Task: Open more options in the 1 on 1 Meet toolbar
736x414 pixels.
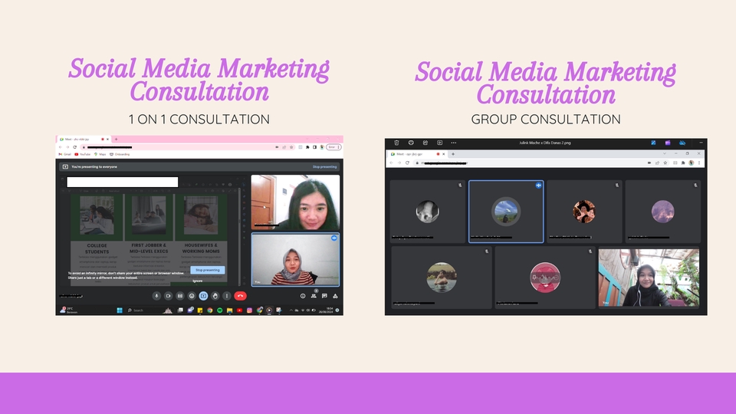Action: [227, 296]
